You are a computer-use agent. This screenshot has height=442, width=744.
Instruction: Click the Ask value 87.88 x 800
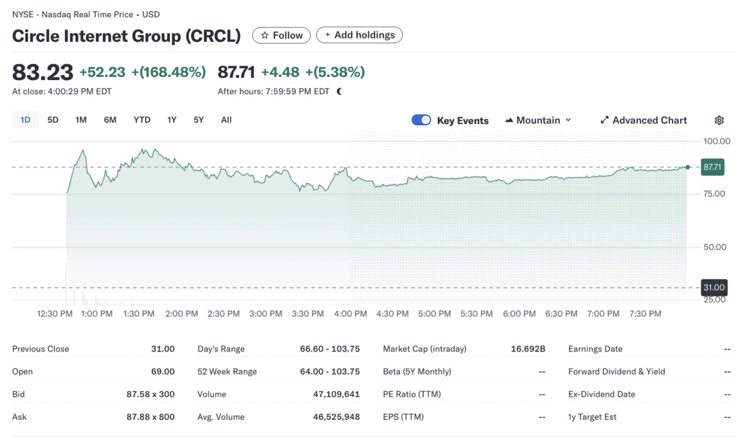click(151, 417)
